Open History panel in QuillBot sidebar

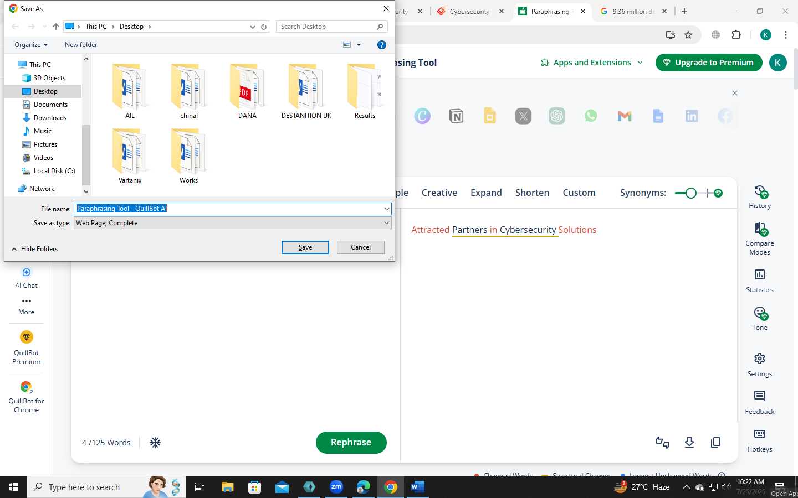760,197
